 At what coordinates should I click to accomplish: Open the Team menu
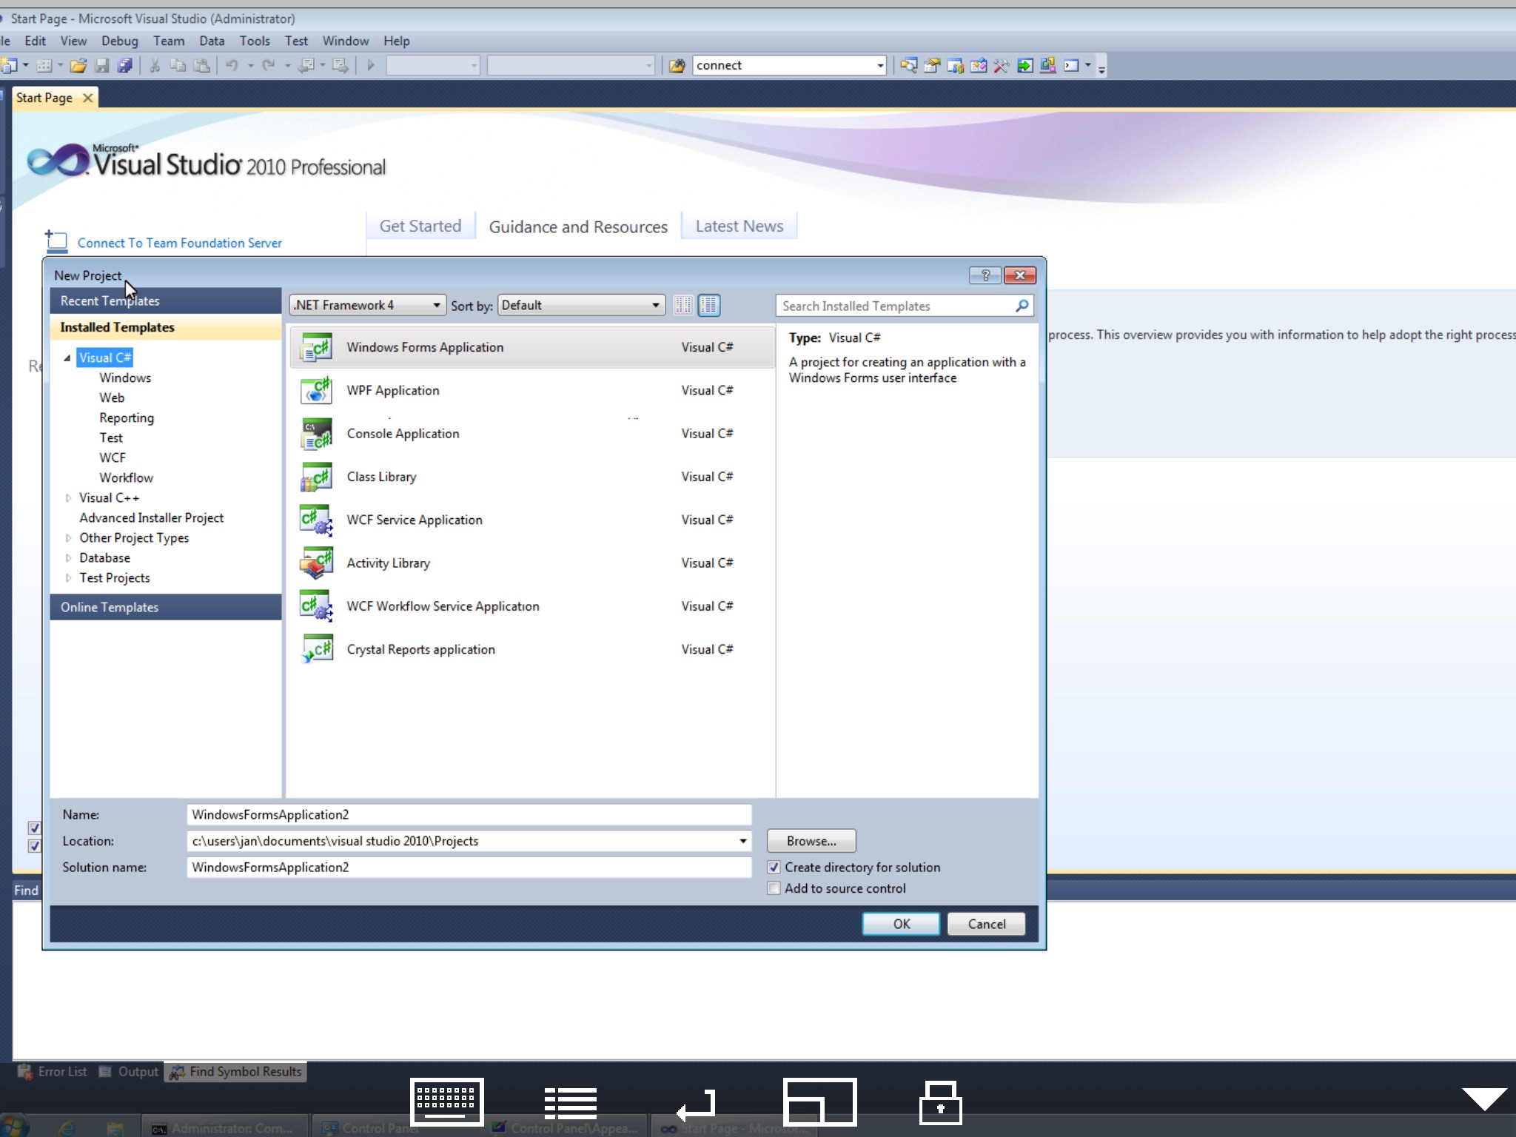[x=169, y=41]
